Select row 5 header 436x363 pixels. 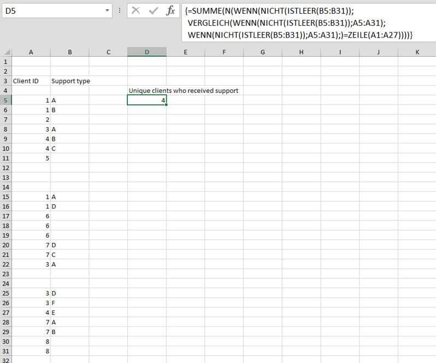(5, 100)
